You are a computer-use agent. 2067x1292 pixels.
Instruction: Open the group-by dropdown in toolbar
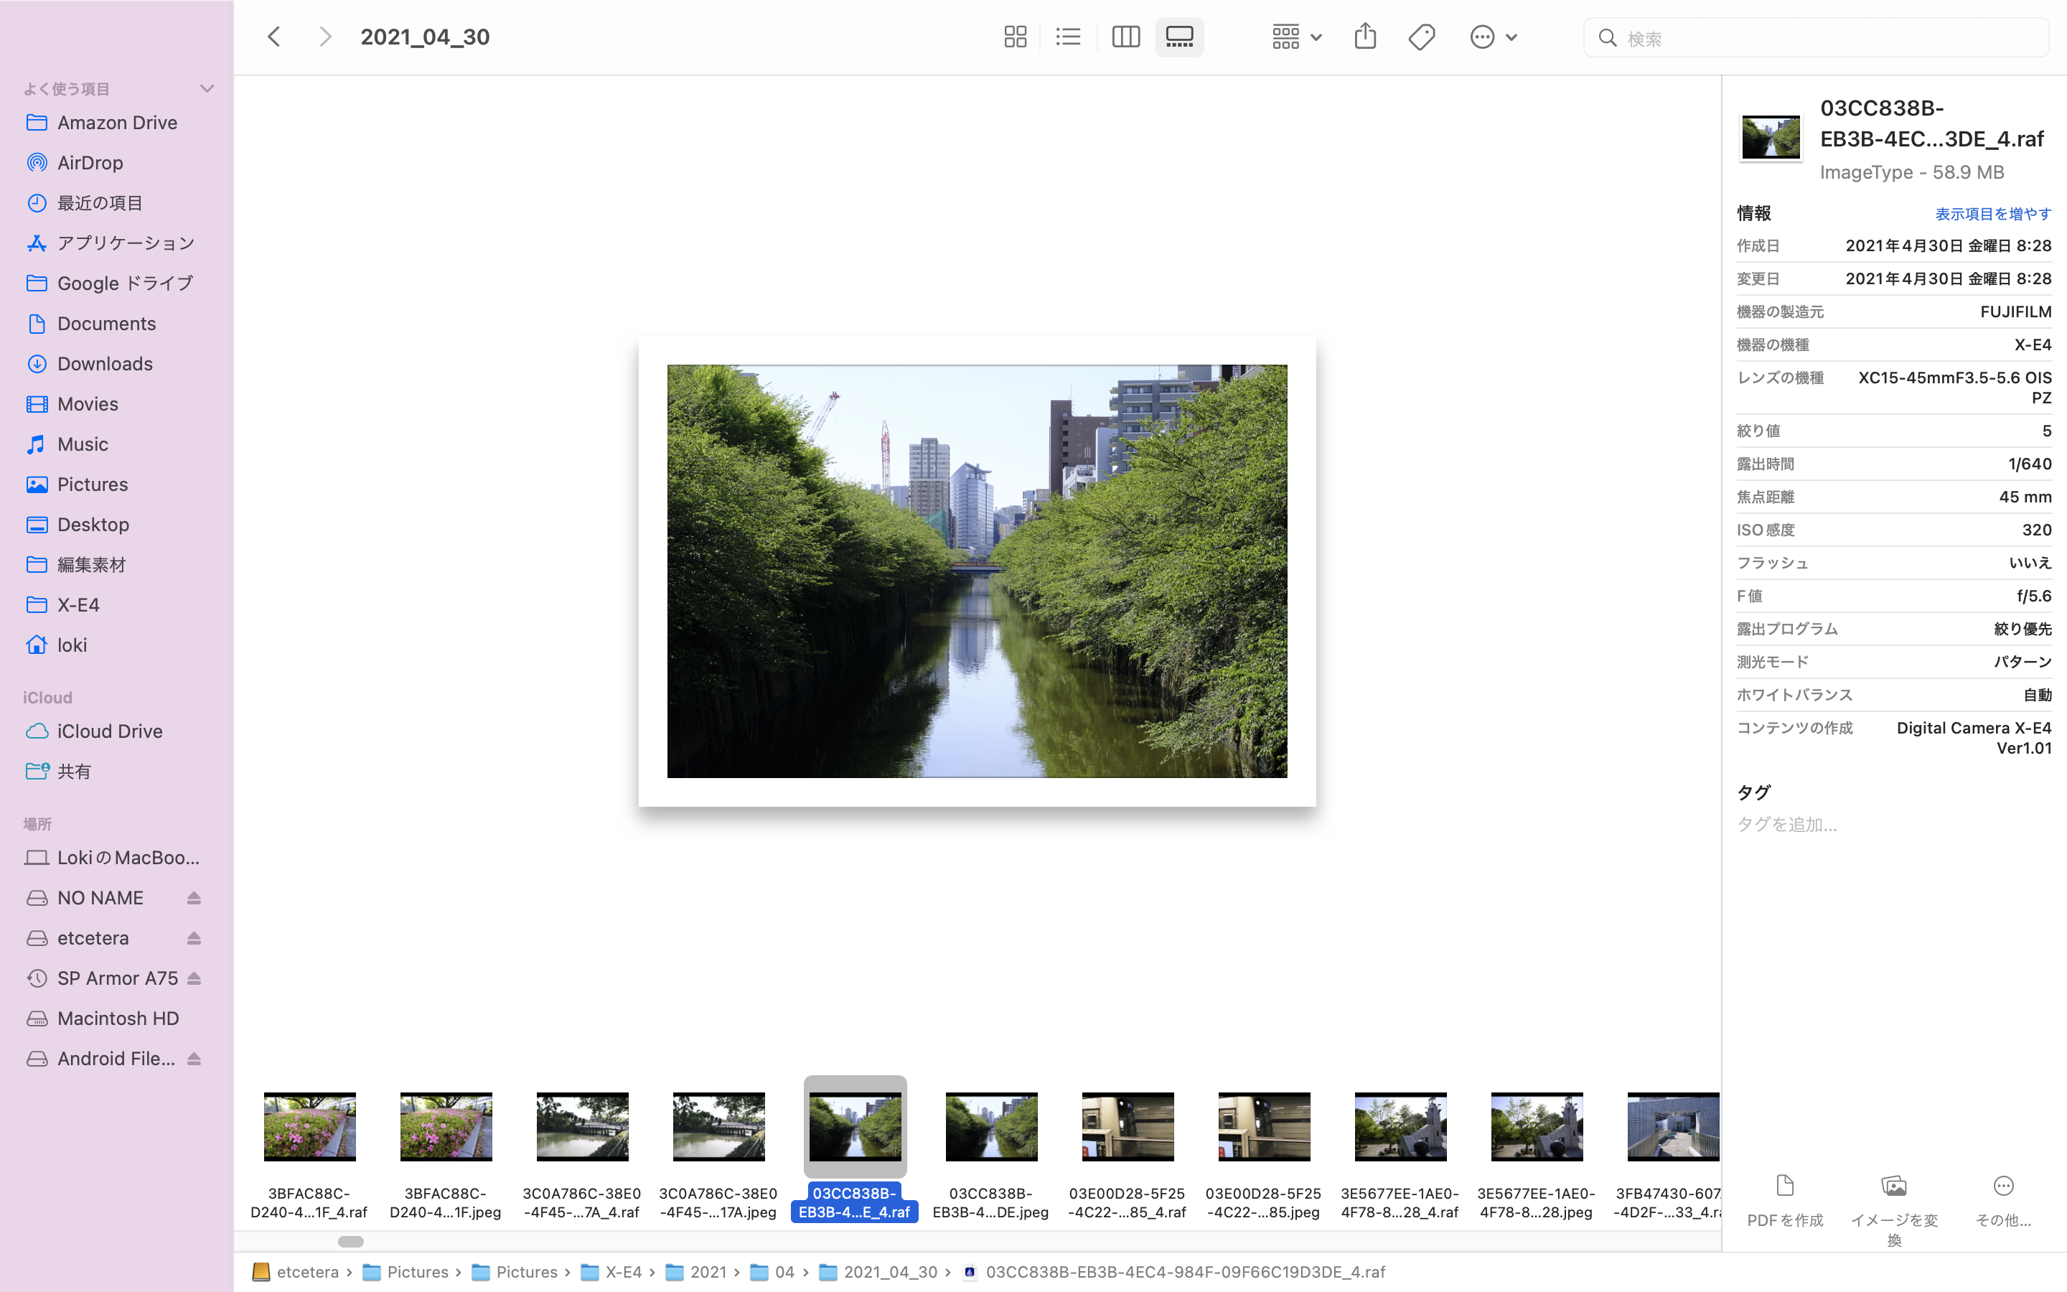point(1295,37)
